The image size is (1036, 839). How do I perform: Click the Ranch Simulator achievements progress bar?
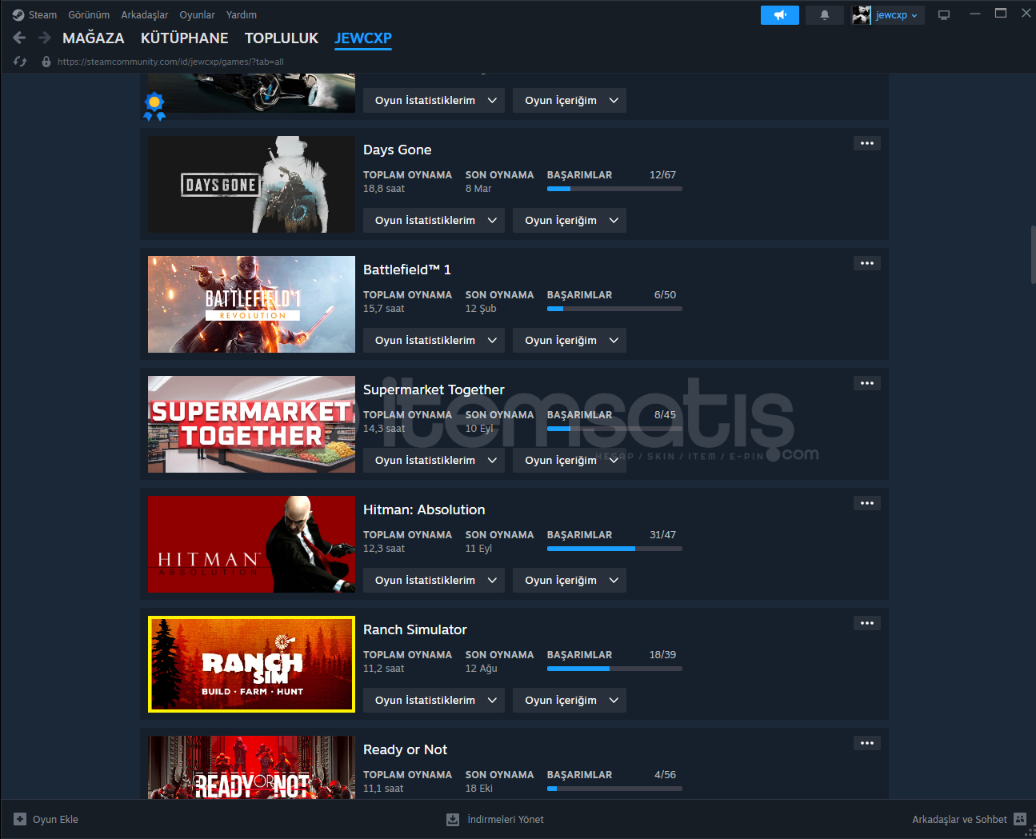[614, 669]
